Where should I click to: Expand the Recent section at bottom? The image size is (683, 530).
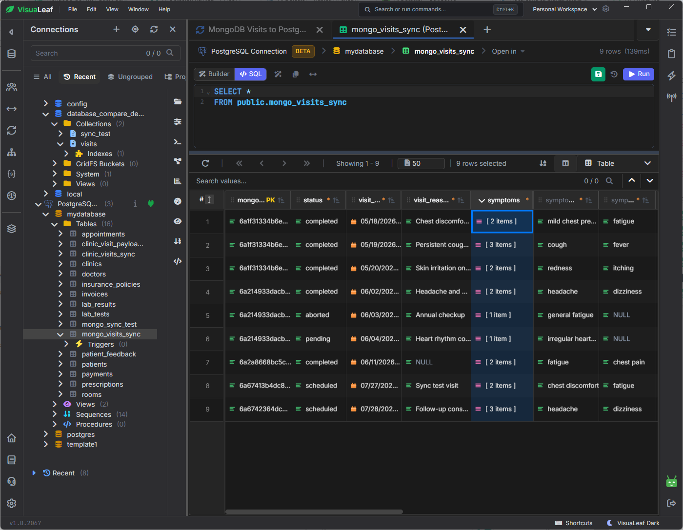point(34,473)
